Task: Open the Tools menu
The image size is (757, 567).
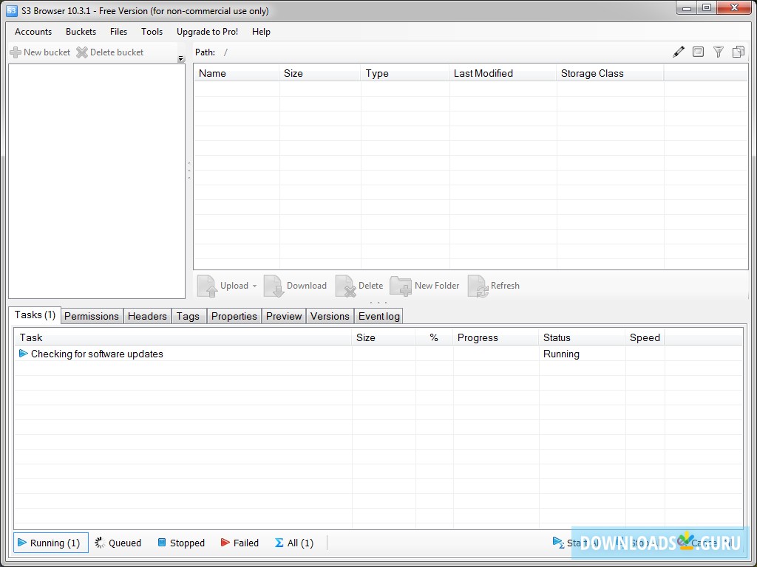Action: pos(152,32)
